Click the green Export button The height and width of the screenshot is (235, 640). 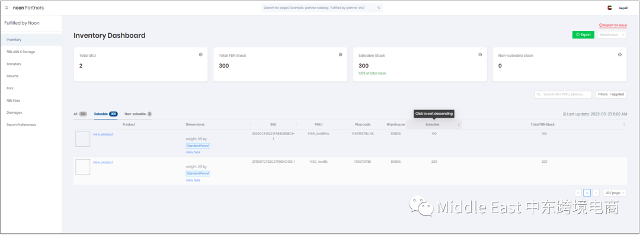tap(583, 35)
